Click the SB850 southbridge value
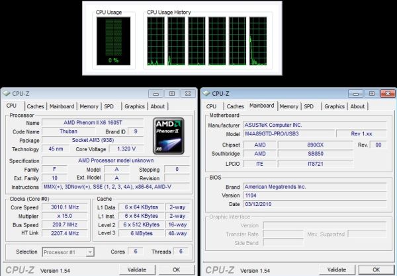Image resolution: width=397 pixels, height=276 pixels. [x=315, y=154]
